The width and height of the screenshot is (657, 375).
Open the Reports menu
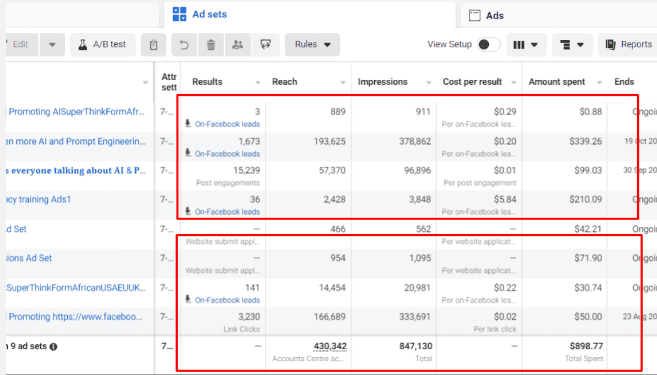(x=628, y=44)
